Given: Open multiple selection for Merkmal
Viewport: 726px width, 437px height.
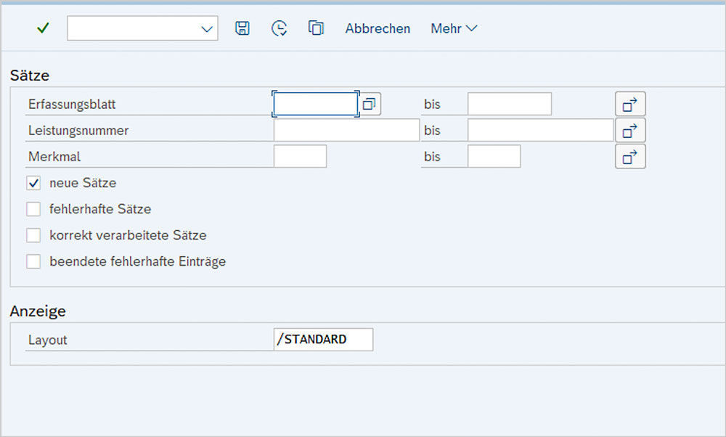Looking at the screenshot, I should tap(629, 156).
